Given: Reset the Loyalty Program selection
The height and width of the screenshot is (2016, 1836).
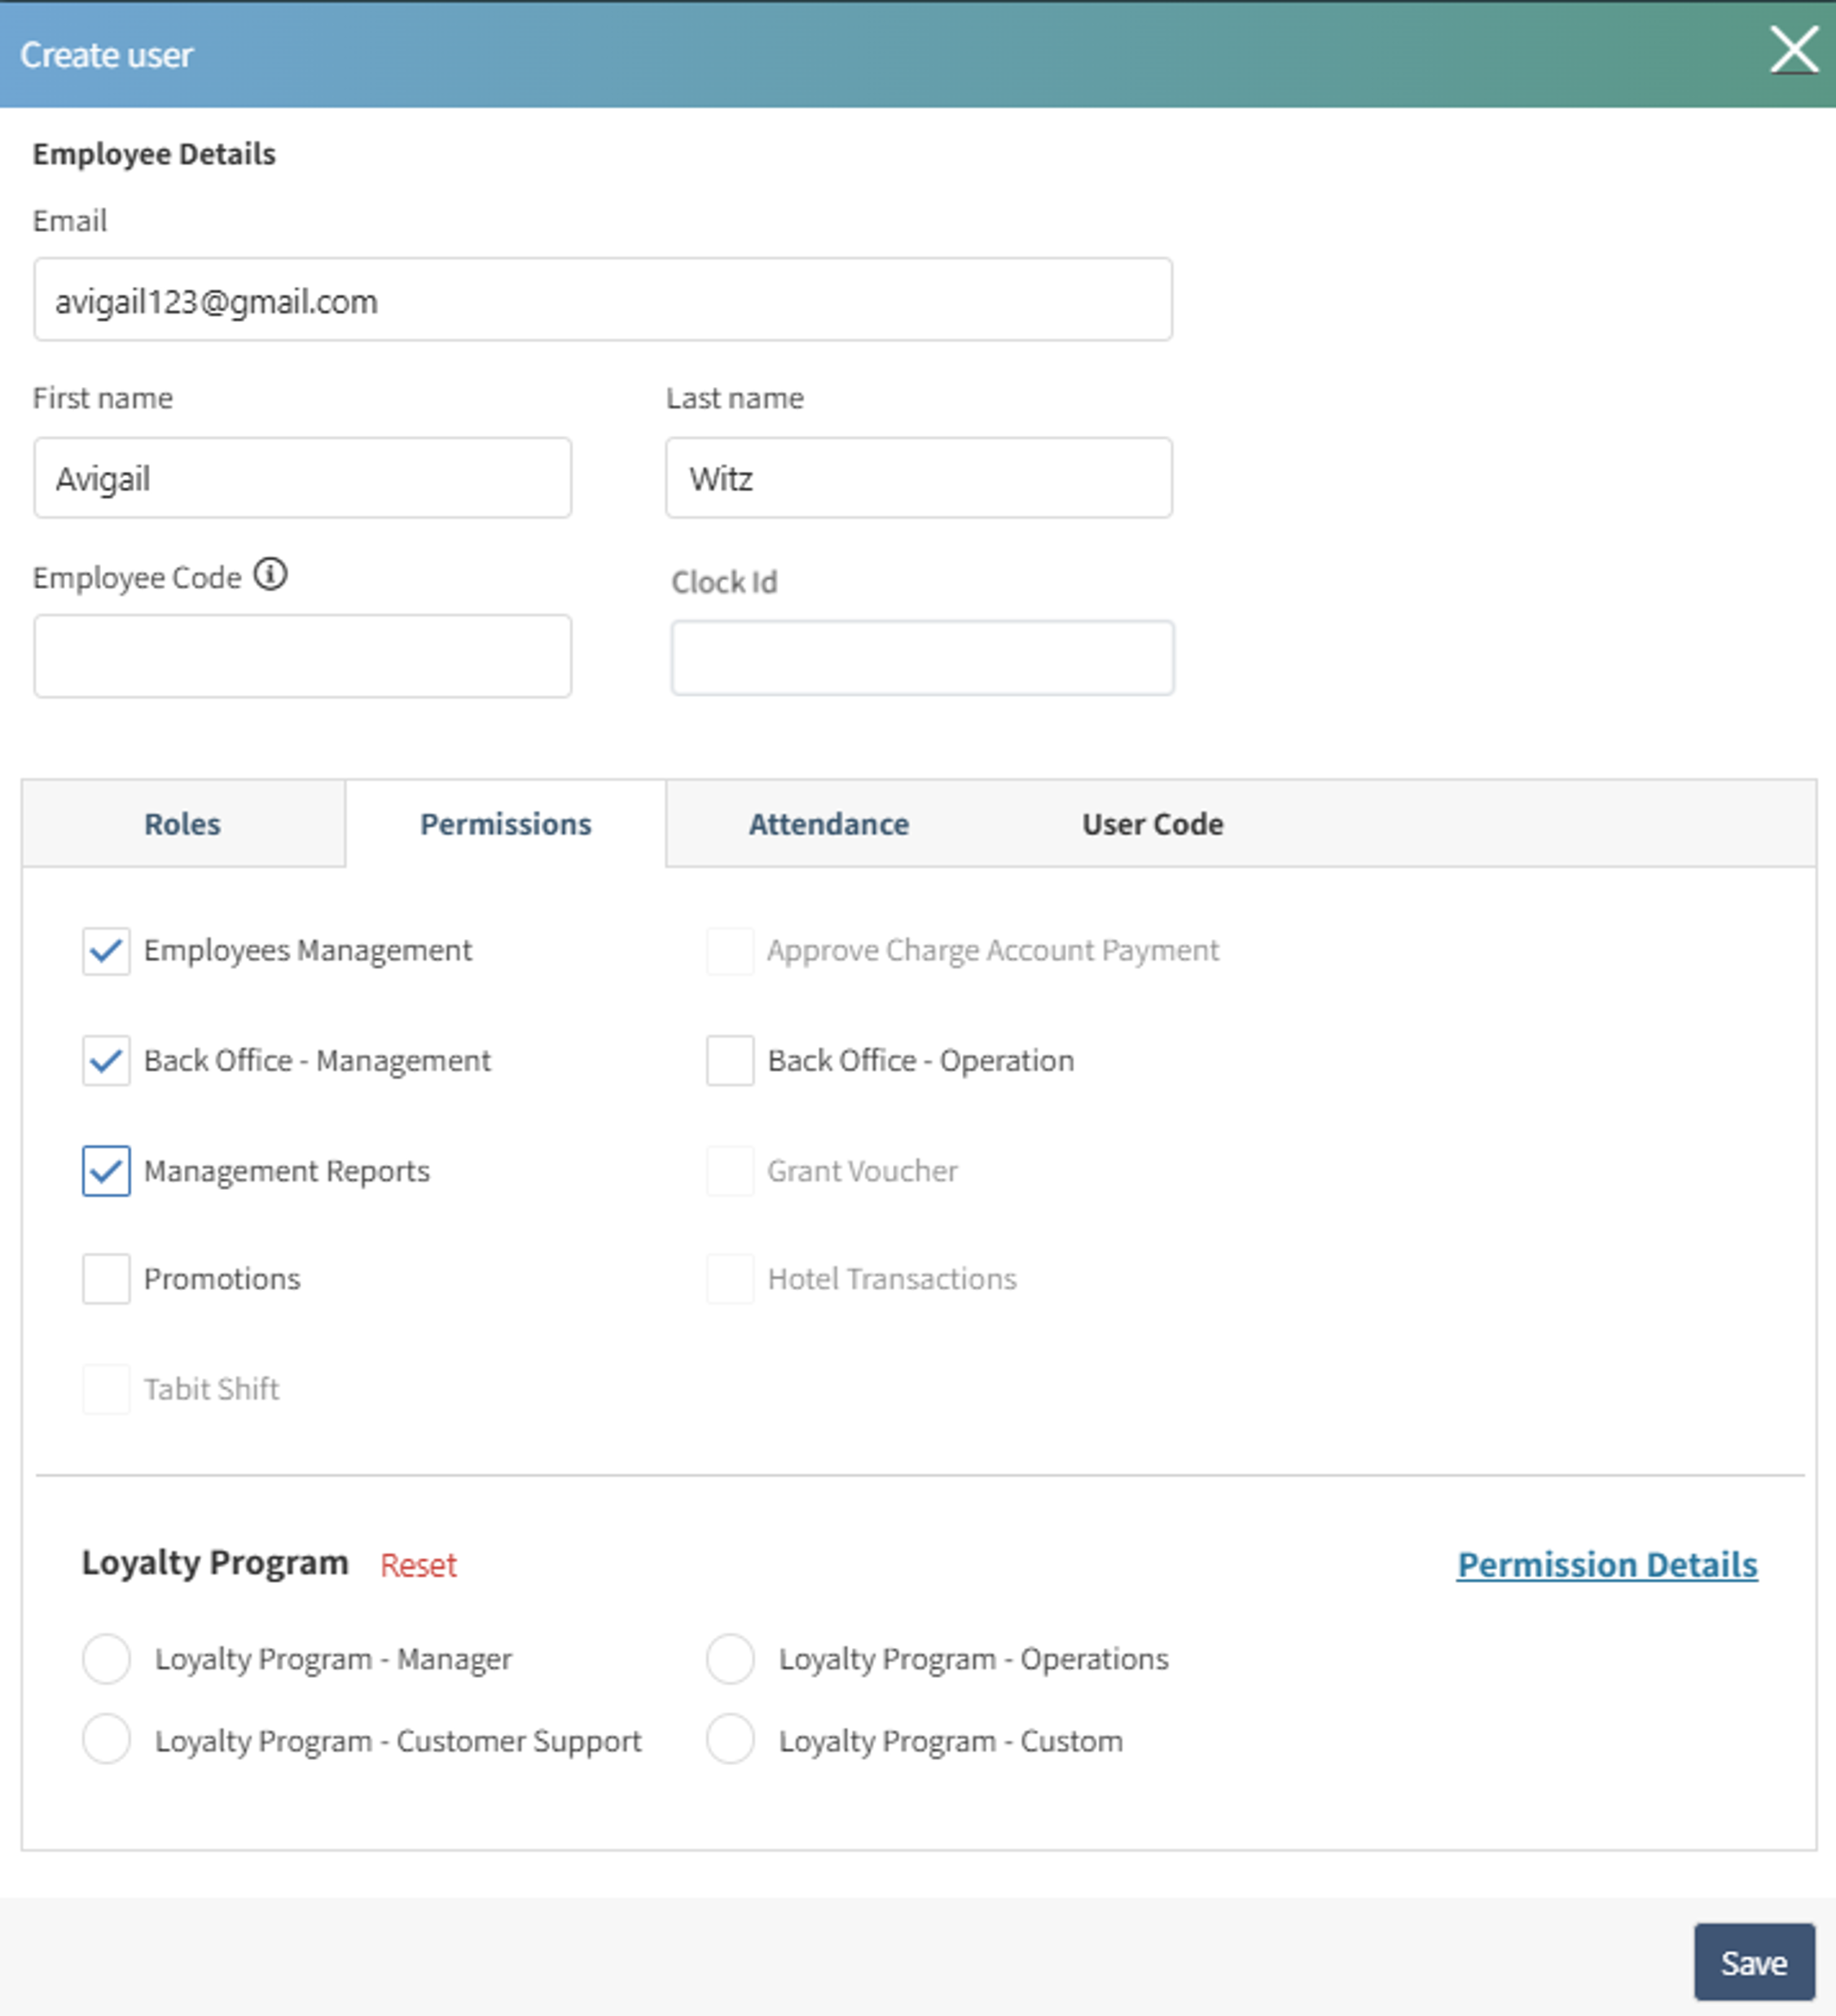Looking at the screenshot, I should pos(418,1565).
